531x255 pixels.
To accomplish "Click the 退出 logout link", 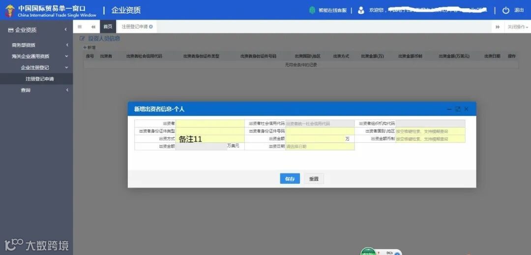I will point(519,10).
